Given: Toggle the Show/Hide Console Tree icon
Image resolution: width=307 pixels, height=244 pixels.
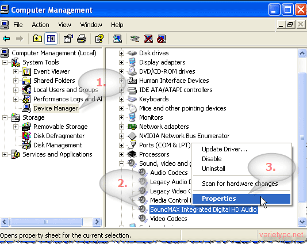Looking at the screenshot, I should click(x=51, y=39).
